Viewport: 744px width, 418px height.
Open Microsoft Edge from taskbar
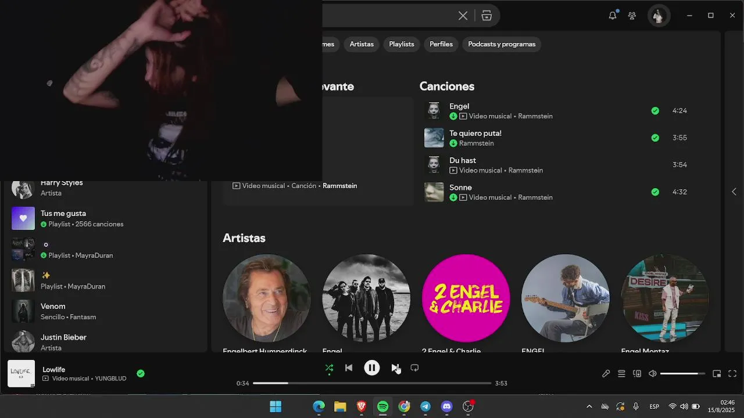click(x=319, y=407)
